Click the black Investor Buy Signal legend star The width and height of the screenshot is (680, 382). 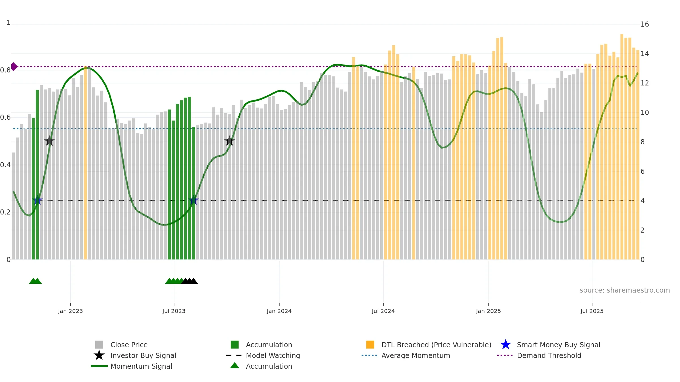point(99,355)
